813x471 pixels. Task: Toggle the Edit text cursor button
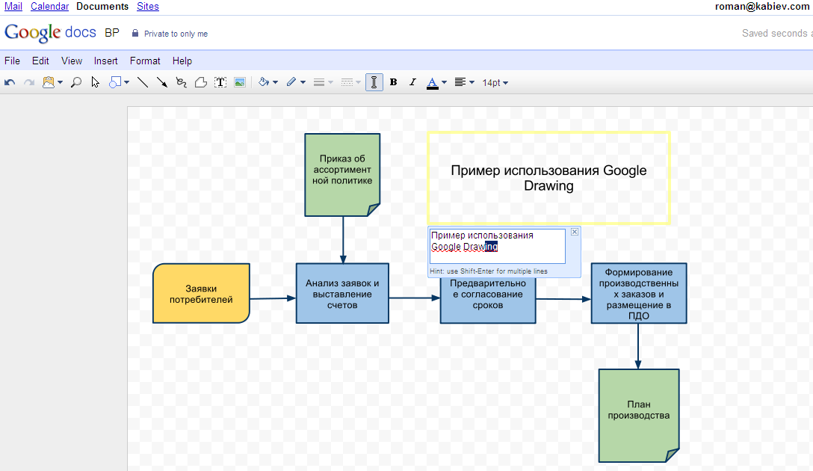[x=374, y=82]
